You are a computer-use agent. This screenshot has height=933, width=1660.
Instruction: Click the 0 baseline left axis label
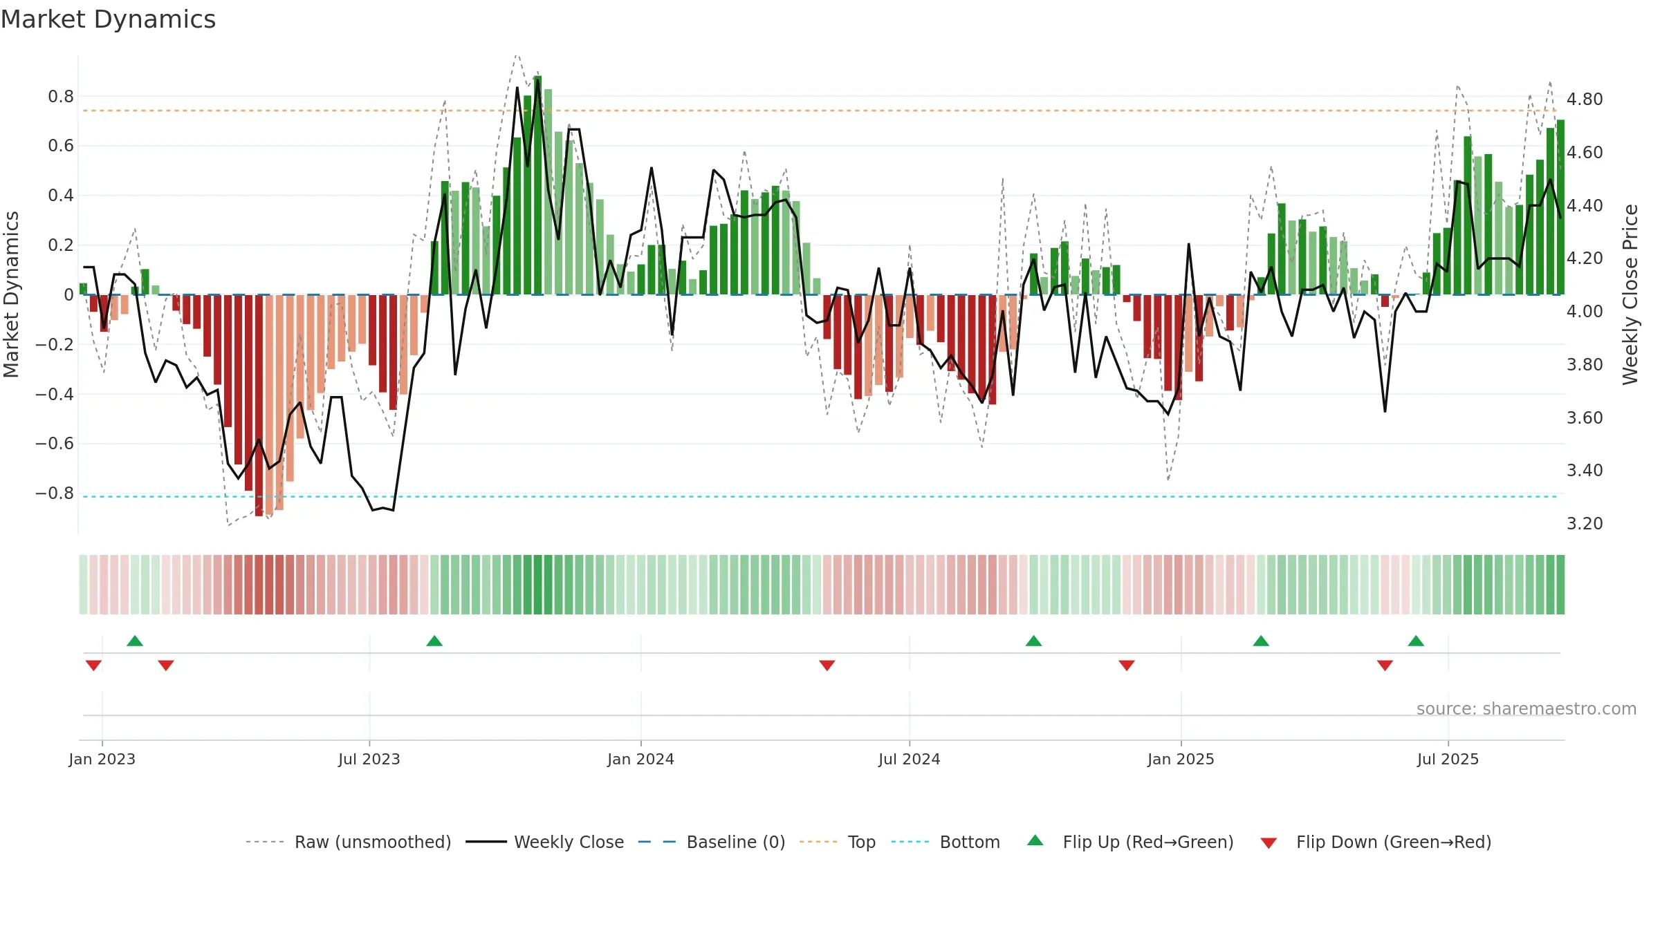click(x=68, y=295)
